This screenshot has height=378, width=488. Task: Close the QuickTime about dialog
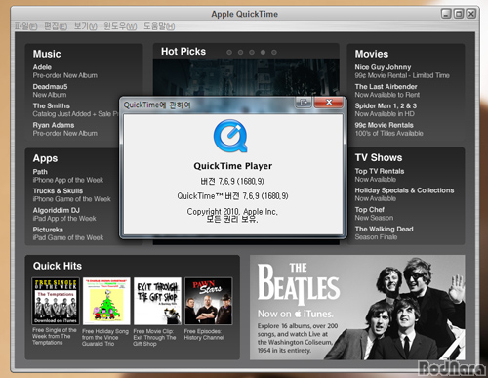pos(329,103)
